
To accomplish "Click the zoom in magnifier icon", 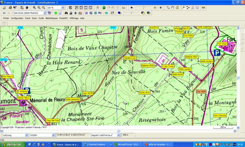I will click(x=34, y=7).
